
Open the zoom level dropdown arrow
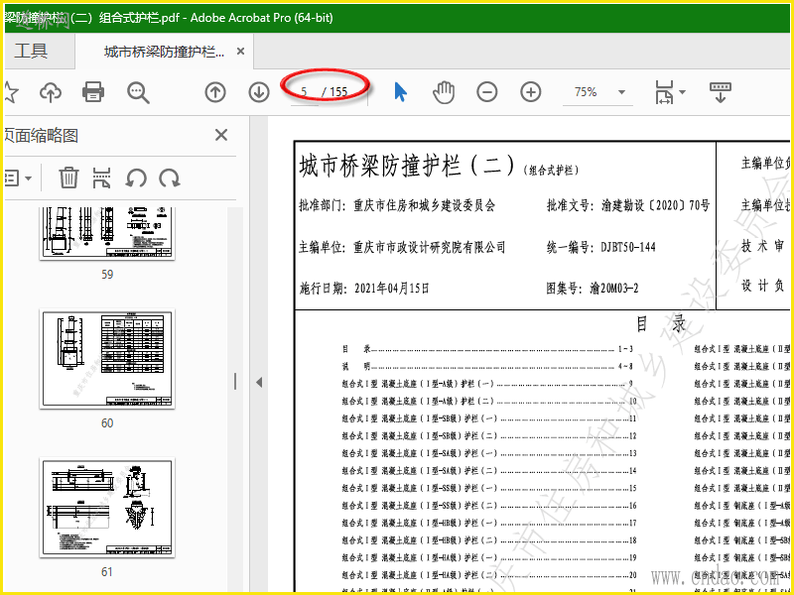621,92
